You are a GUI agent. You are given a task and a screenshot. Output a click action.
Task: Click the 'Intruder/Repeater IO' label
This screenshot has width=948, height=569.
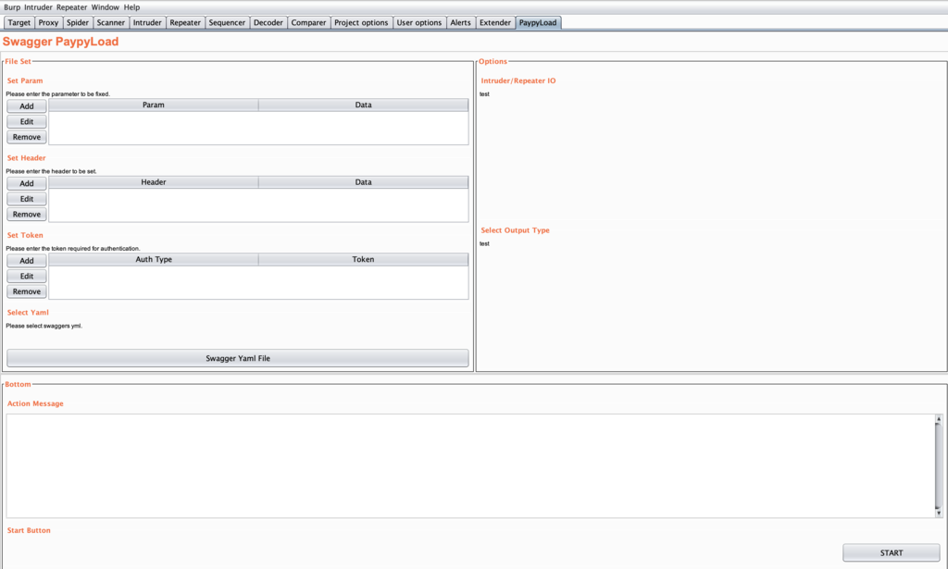518,80
